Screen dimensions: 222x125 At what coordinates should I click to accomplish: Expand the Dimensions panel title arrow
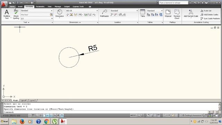[x=80, y=22]
